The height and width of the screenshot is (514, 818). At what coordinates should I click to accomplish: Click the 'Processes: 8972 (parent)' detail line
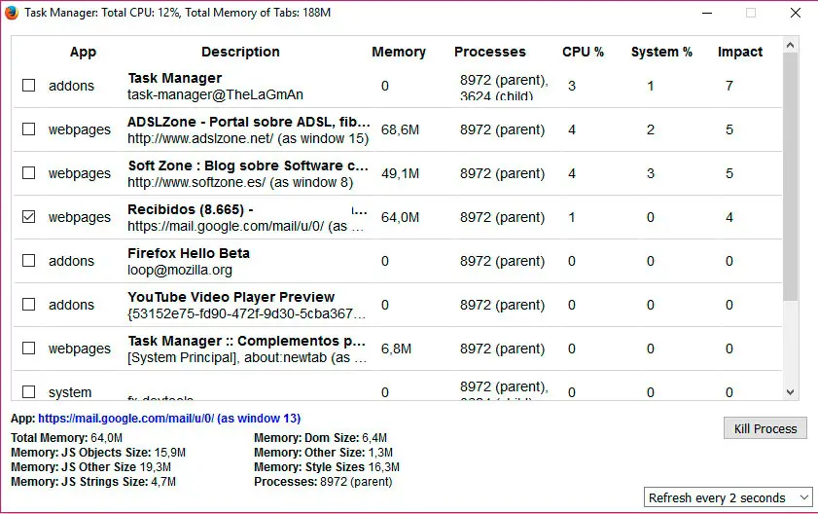(323, 482)
